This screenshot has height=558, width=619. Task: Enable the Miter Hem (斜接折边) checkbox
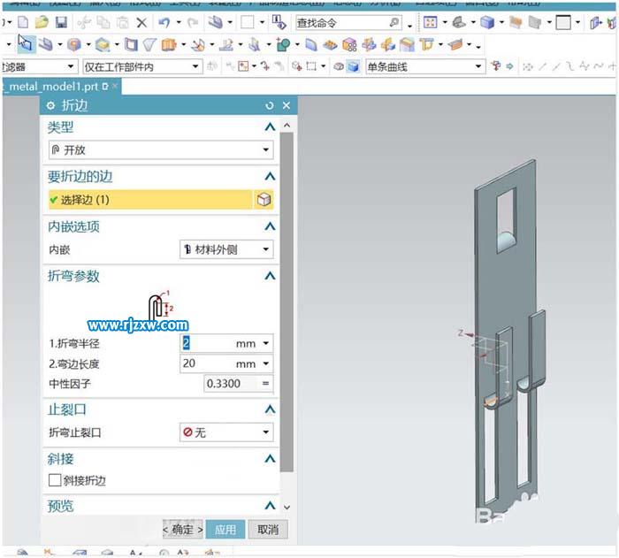55,480
